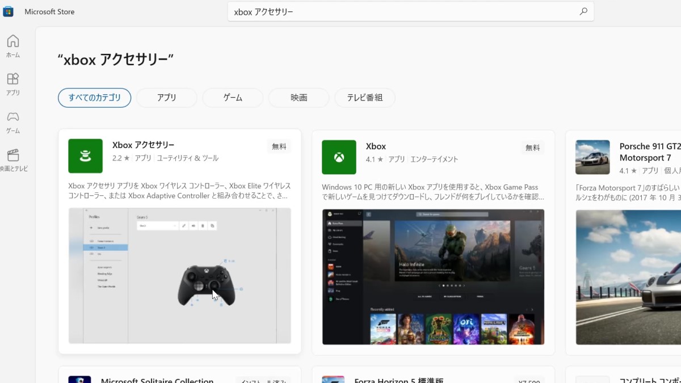Select the テレビ番組 category filter

tap(365, 98)
